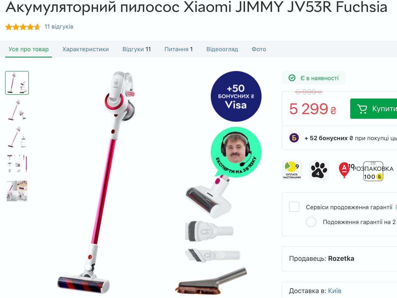Click the purple Б bonus icon
The height and width of the screenshot is (298, 397).
coord(294,138)
